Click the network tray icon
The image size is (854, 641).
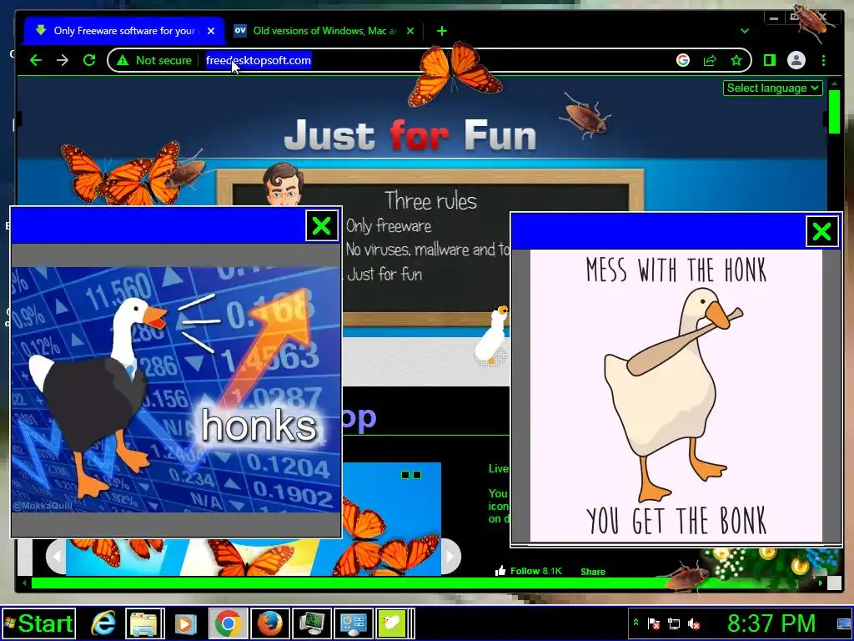coord(674,623)
